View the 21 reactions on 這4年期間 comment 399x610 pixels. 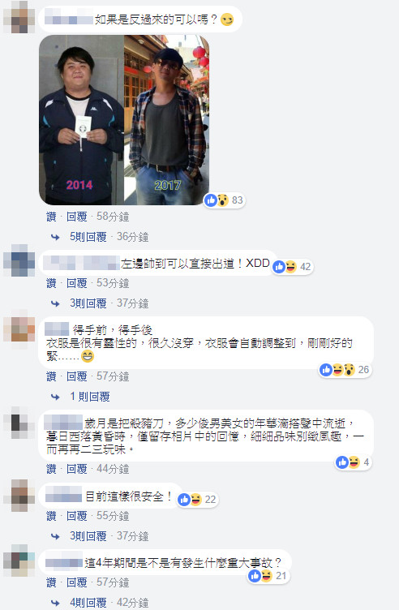[268, 576]
